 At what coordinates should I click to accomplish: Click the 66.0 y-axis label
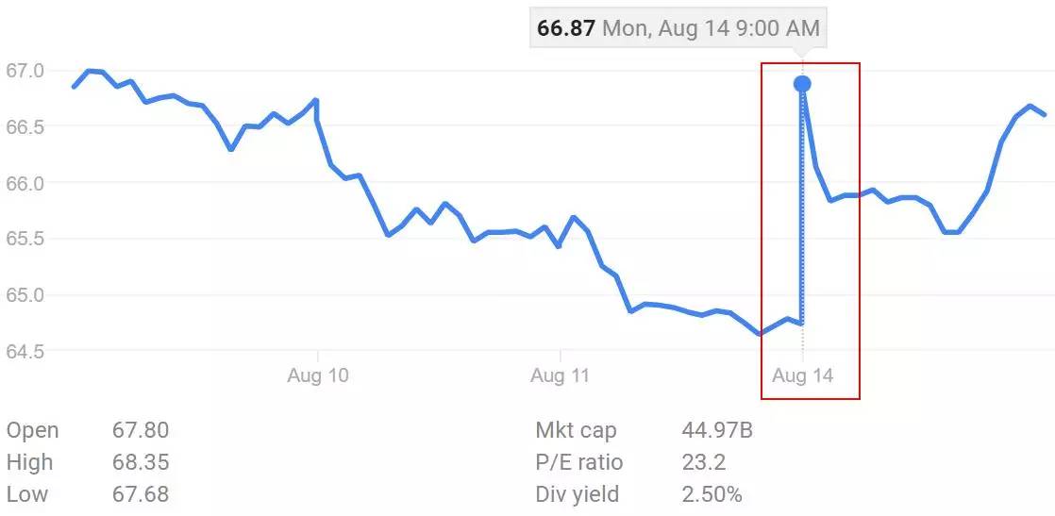pyautogui.click(x=25, y=182)
